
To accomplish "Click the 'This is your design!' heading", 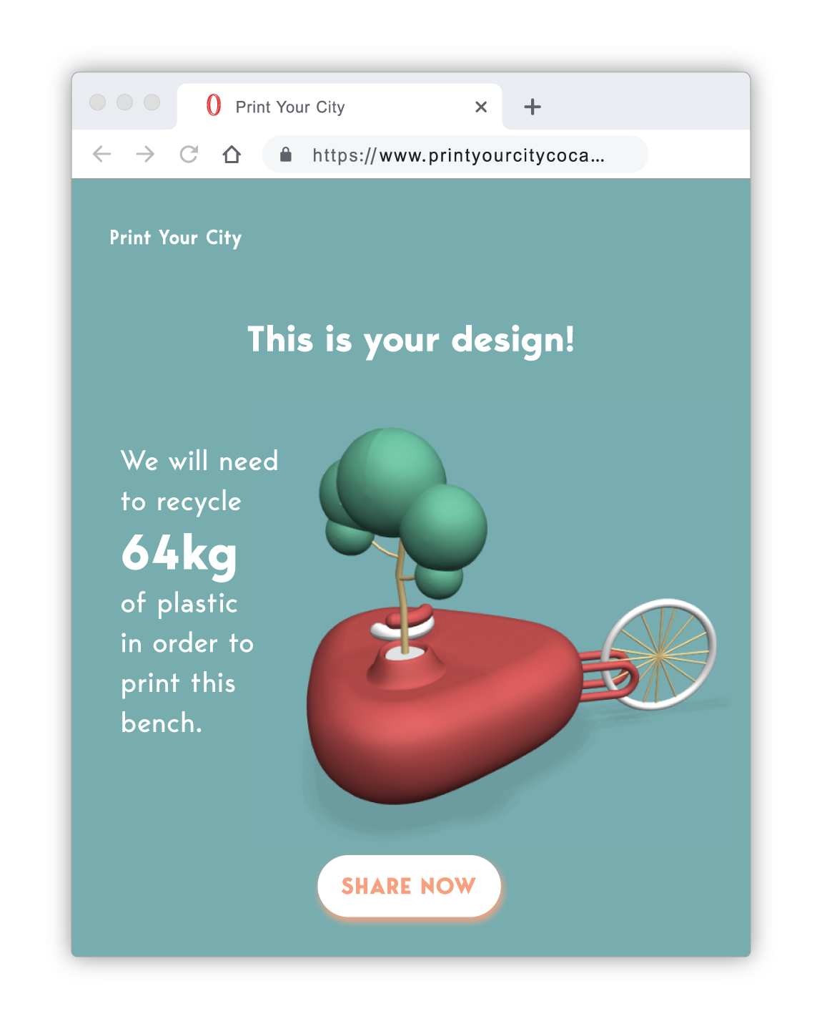I will click(x=411, y=340).
